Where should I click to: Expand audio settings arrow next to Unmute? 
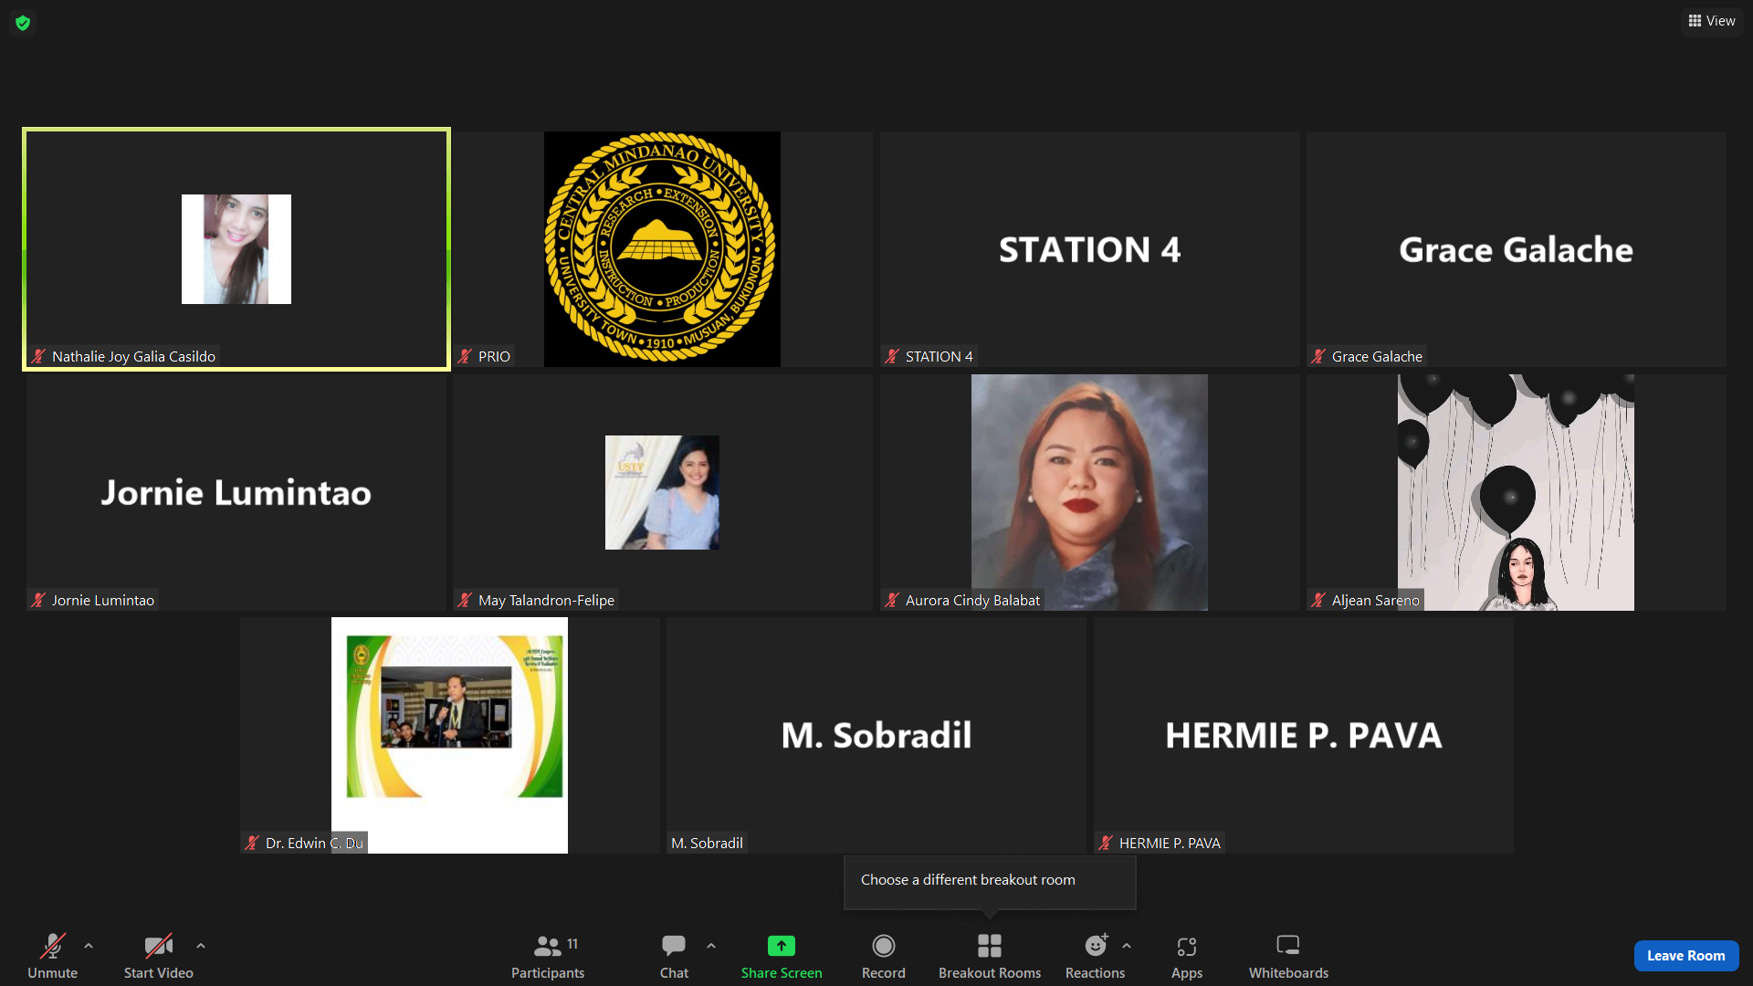(89, 946)
